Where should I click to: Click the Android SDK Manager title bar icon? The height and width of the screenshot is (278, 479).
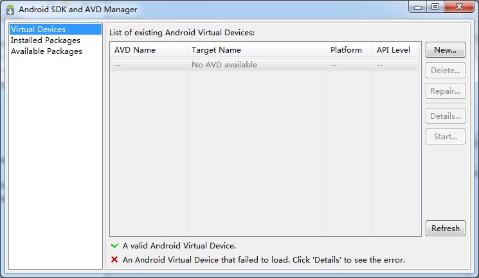click(x=10, y=10)
